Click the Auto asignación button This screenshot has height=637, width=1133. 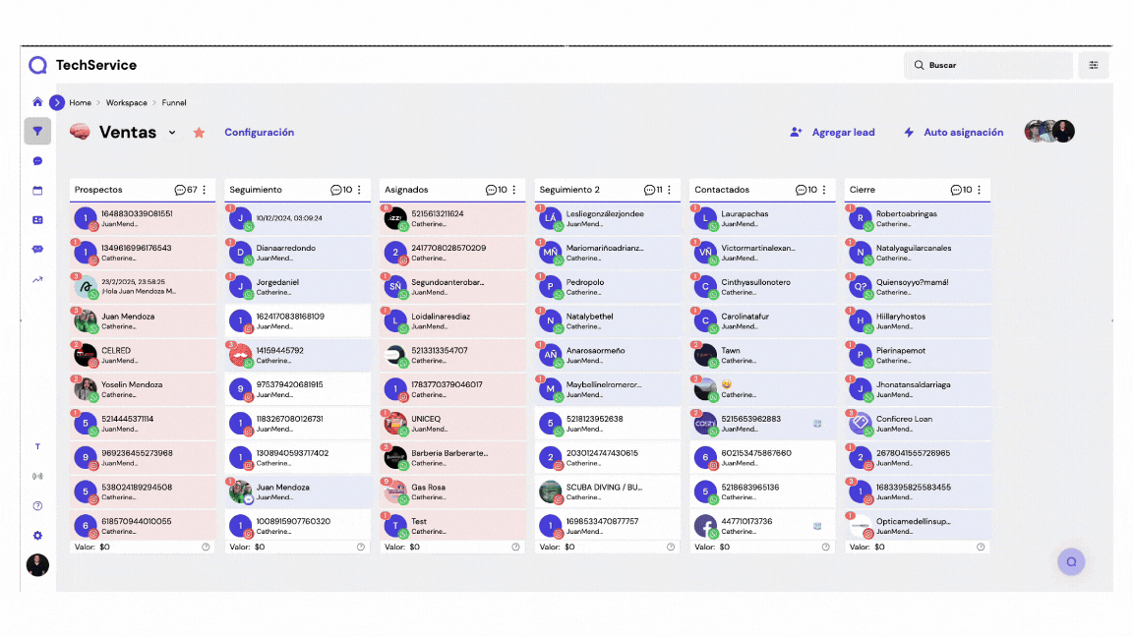pos(953,133)
